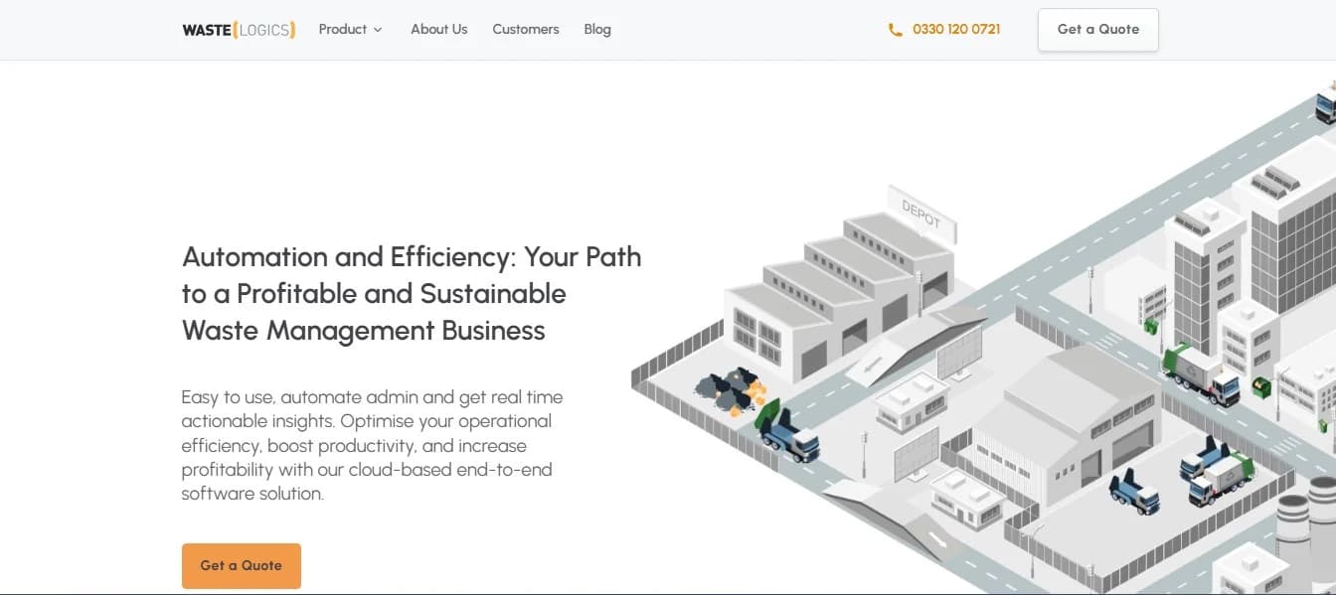Open the Customers page

tap(526, 30)
